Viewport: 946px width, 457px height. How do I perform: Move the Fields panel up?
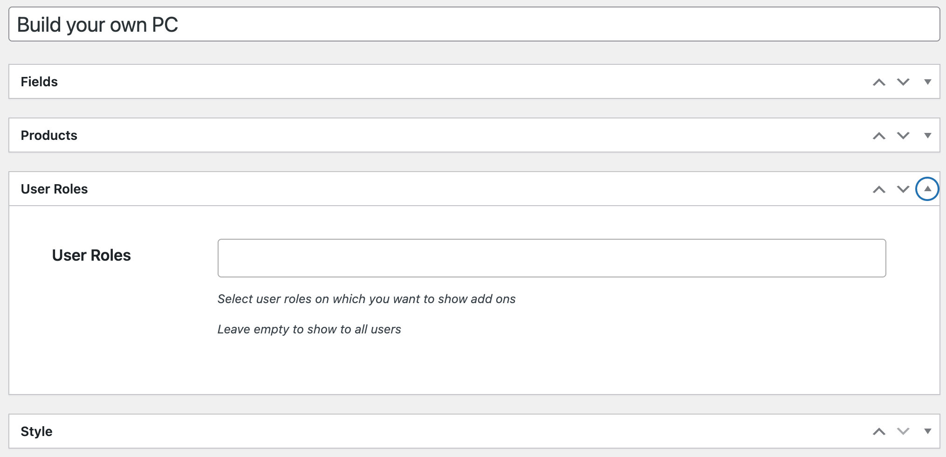[x=880, y=81]
